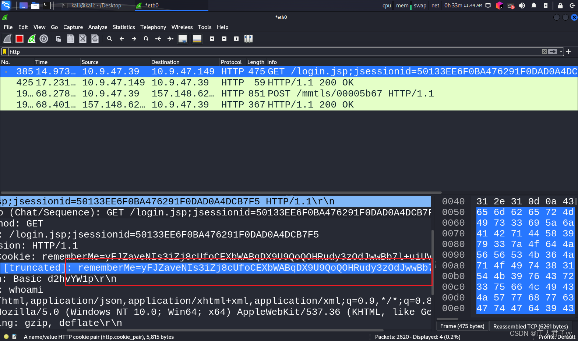Image resolution: width=578 pixels, height=341 pixels.
Task: Save this capture file icon
Action: (71, 39)
